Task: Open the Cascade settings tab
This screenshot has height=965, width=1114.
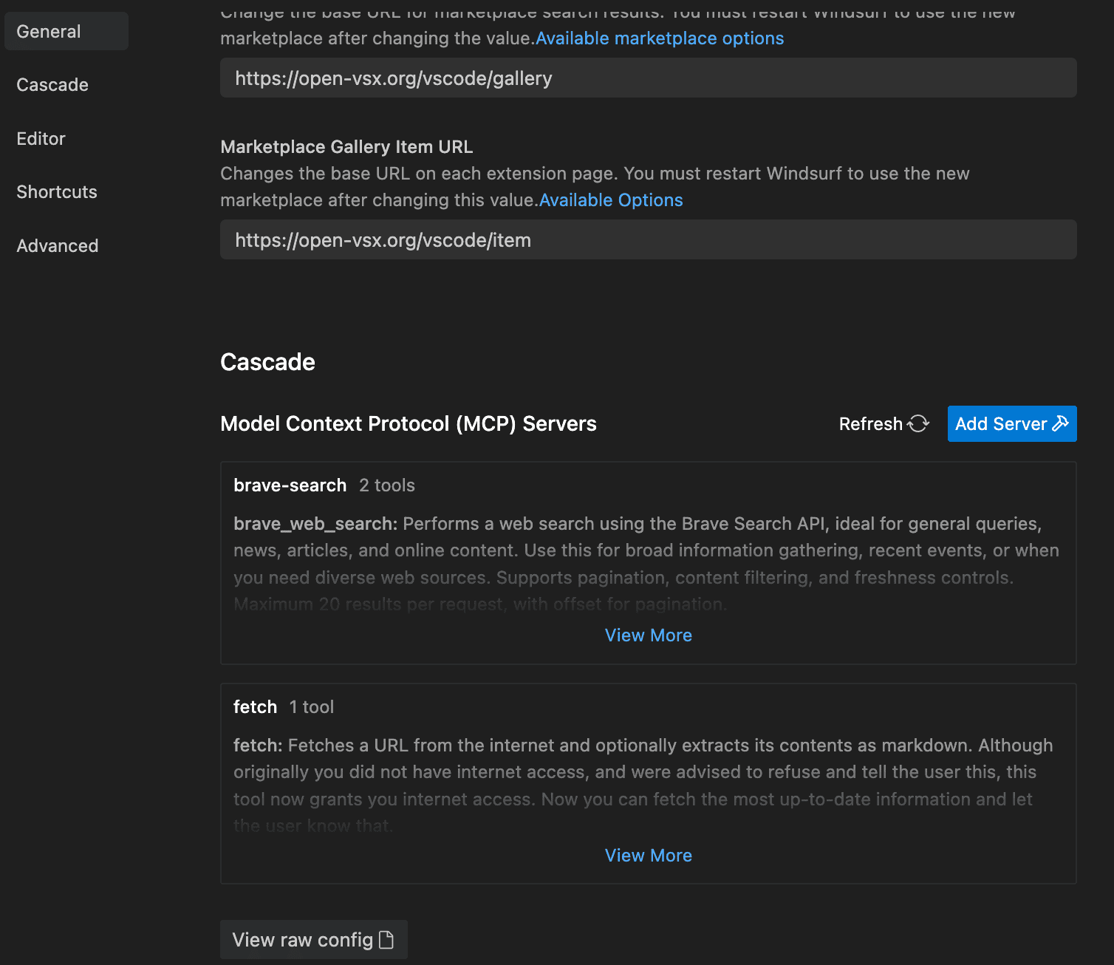Action: [52, 85]
